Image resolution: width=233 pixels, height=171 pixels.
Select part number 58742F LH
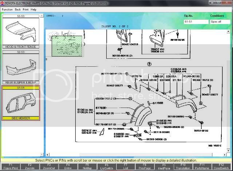[89, 133]
